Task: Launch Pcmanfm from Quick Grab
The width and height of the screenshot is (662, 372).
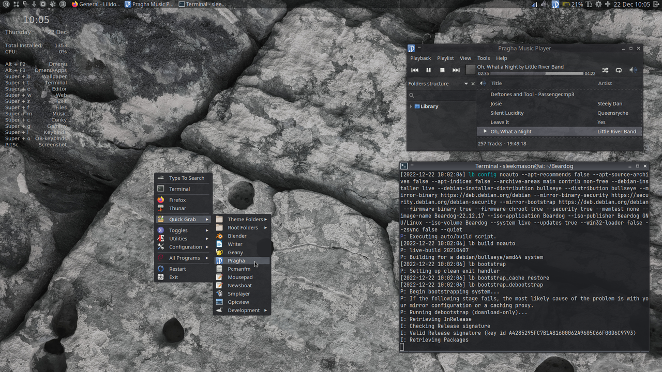Action: coord(242,269)
